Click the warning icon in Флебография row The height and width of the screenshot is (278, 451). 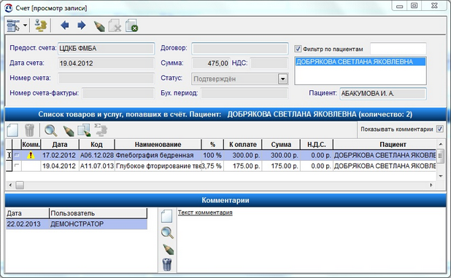31,155
